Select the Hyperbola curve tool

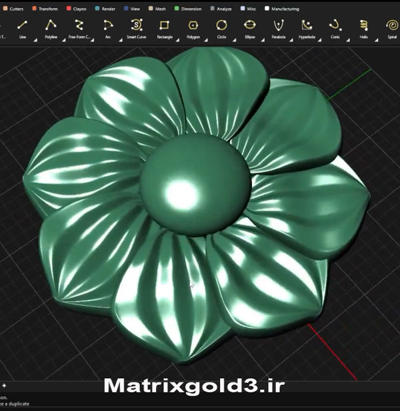coord(307,28)
